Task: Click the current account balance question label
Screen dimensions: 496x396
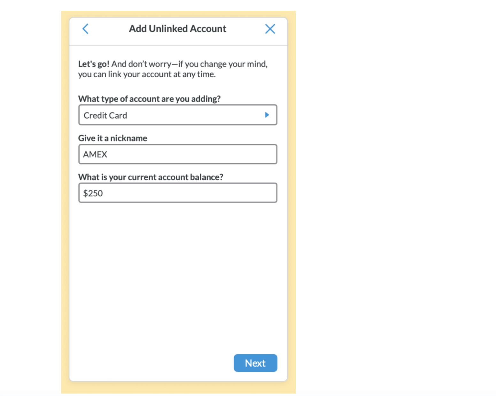Action: point(151,177)
